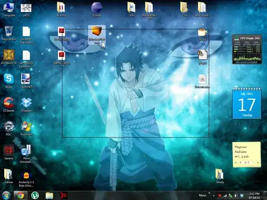Click the calendar gadget showing July 17

pyautogui.click(x=247, y=103)
